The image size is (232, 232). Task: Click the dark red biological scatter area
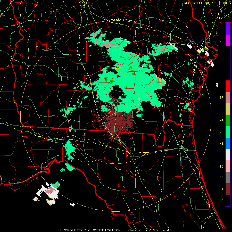tap(118, 121)
